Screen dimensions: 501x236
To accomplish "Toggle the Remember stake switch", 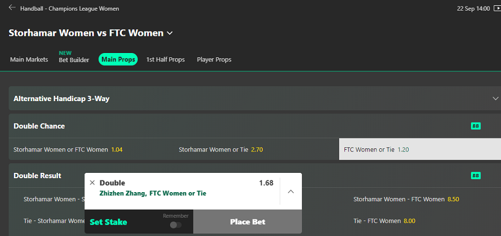I will pos(176,225).
